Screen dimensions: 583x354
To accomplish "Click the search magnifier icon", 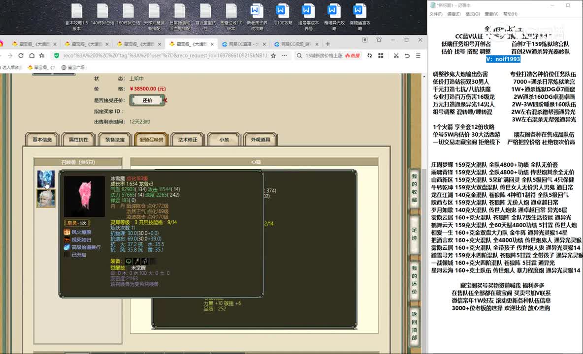I will pyautogui.click(x=299, y=56).
